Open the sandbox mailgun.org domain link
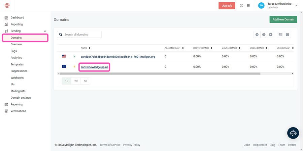The height and width of the screenshot is (151, 303). pyautogui.click(x=118, y=57)
